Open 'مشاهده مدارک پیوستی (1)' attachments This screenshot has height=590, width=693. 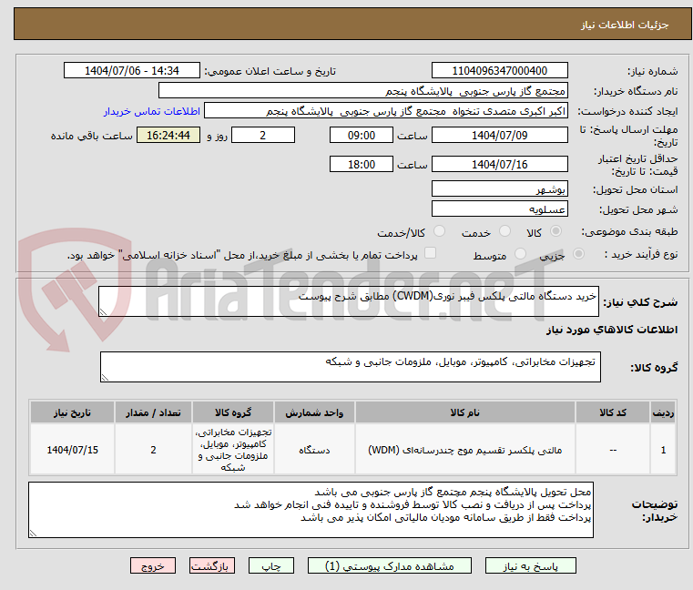pos(390,565)
